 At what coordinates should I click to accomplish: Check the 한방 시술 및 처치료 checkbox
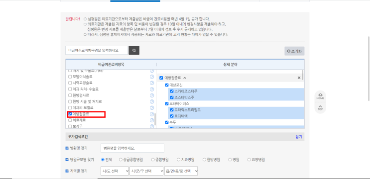[x=70, y=102]
